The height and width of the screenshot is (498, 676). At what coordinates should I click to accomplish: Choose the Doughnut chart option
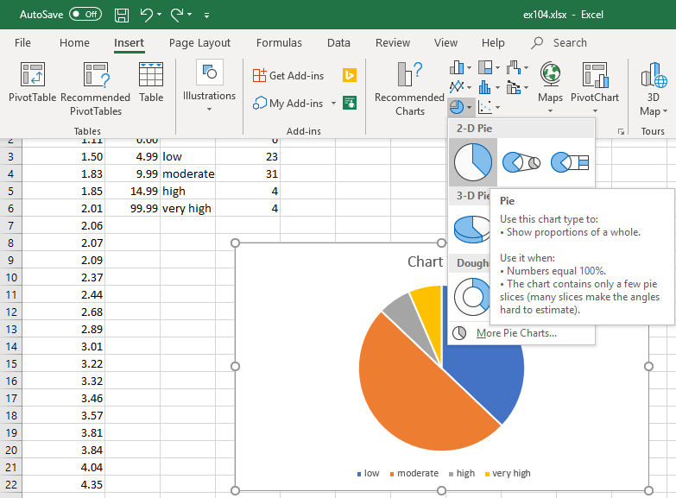tap(471, 297)
